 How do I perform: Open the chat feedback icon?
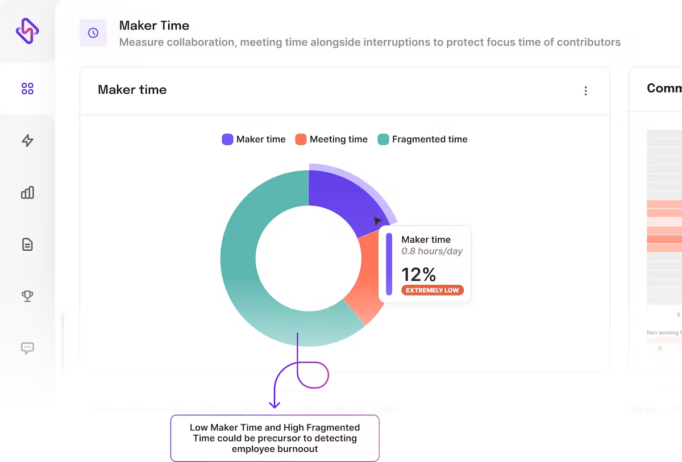[x=27, y=348]
